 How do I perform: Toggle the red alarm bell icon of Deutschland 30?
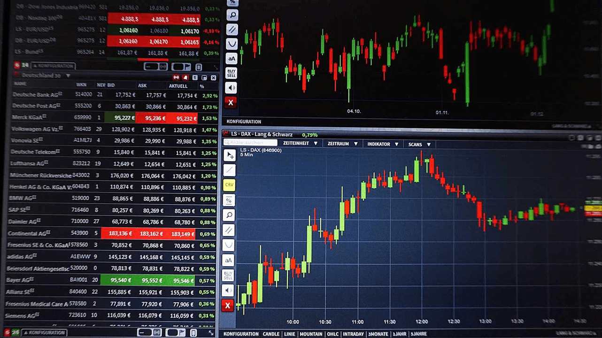[x=185, y=77]
